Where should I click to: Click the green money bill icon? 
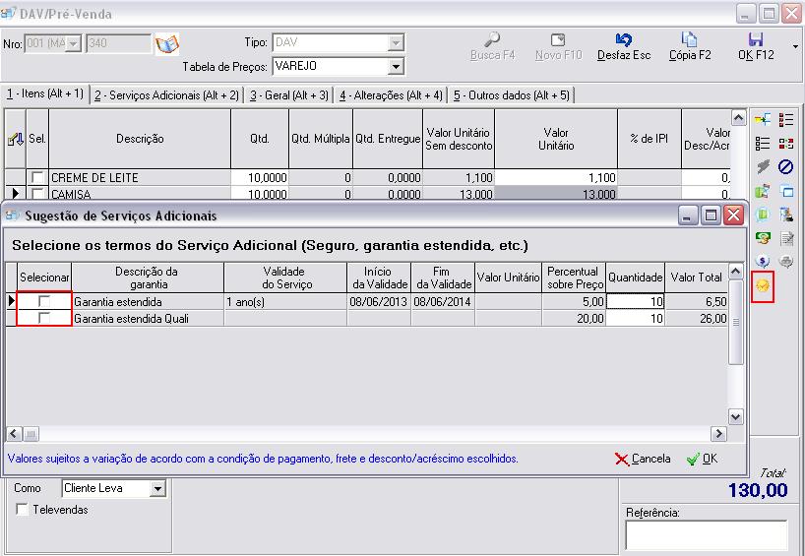click(x=762, y=237)
